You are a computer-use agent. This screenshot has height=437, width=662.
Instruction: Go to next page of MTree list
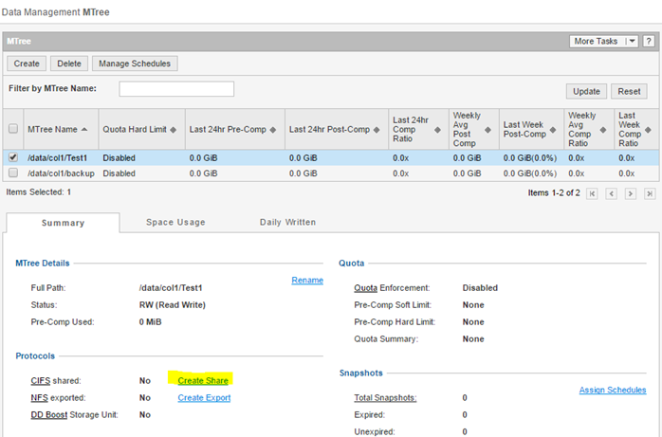(x=631, y=193)
